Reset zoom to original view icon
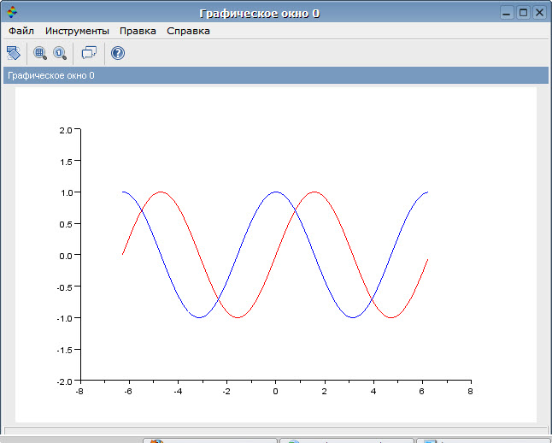The image size is (552, 443). [60, 53]
